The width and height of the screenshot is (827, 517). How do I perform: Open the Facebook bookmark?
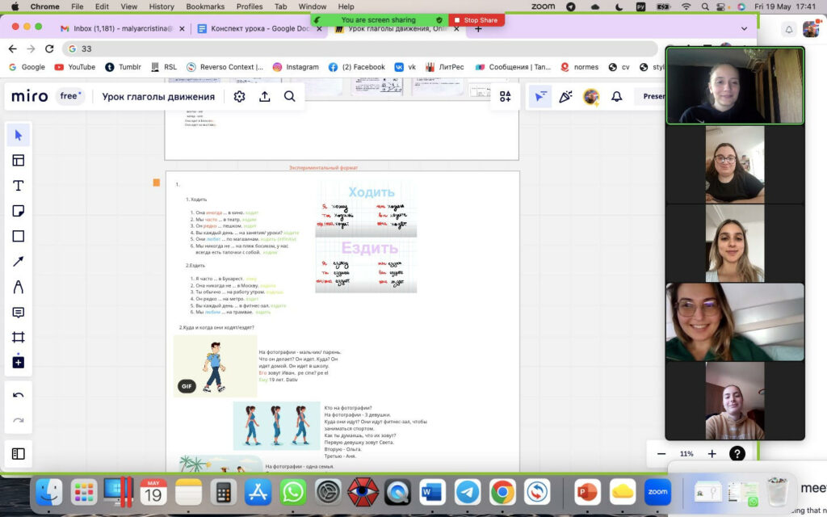(356, 67)
